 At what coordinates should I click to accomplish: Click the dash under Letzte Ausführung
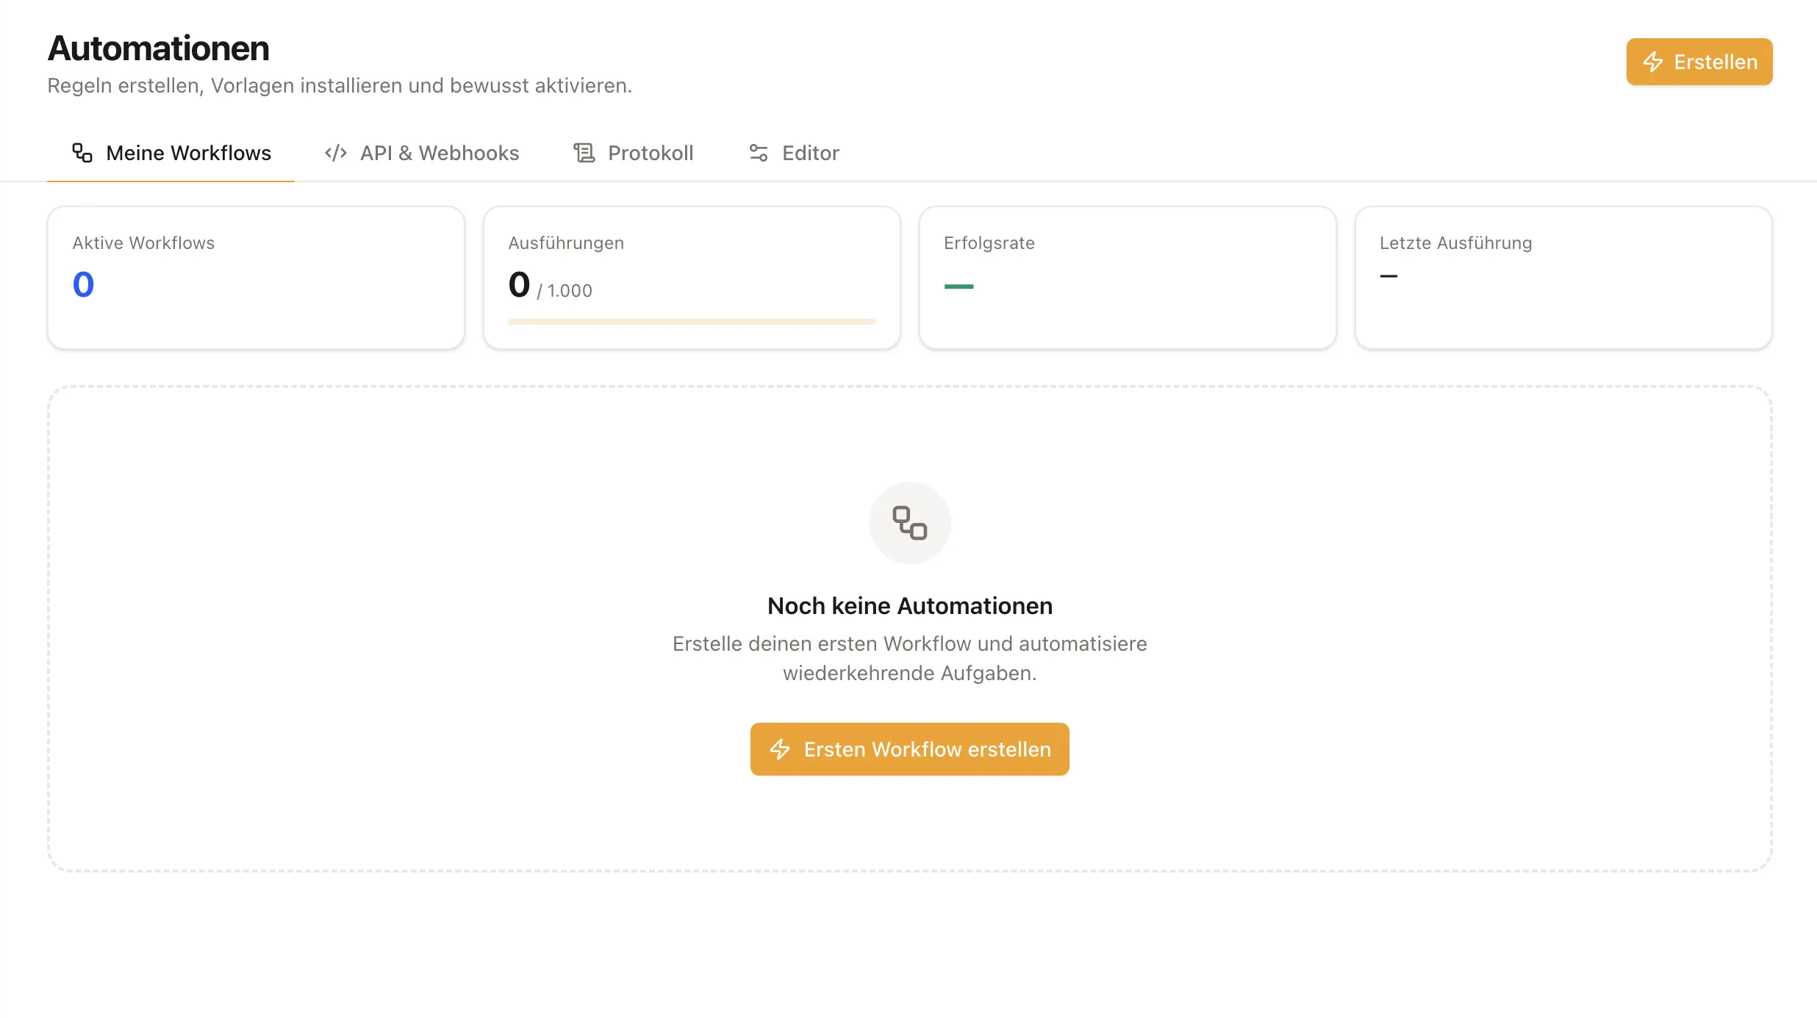tap(1388, 276)
